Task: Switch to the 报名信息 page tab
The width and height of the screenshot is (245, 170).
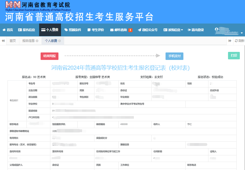Action: tap(29, 41)
